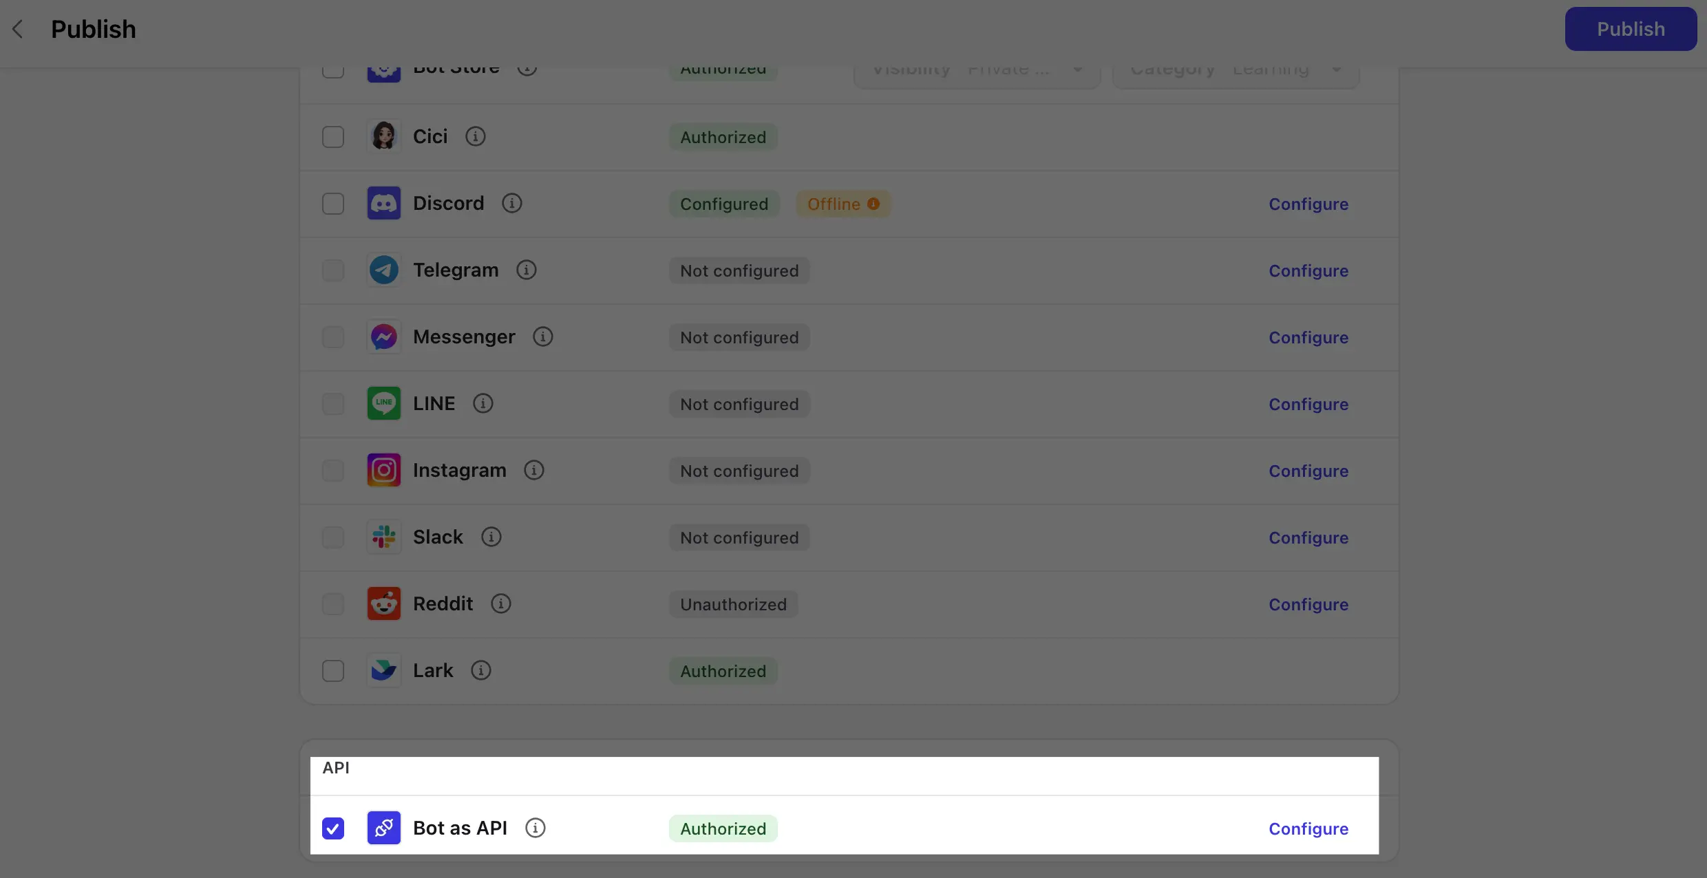This screenshot has height=878, width=1707.
Task: Click the info icon beside Discord
Action: pyautogui.click(x=511, y=203)
